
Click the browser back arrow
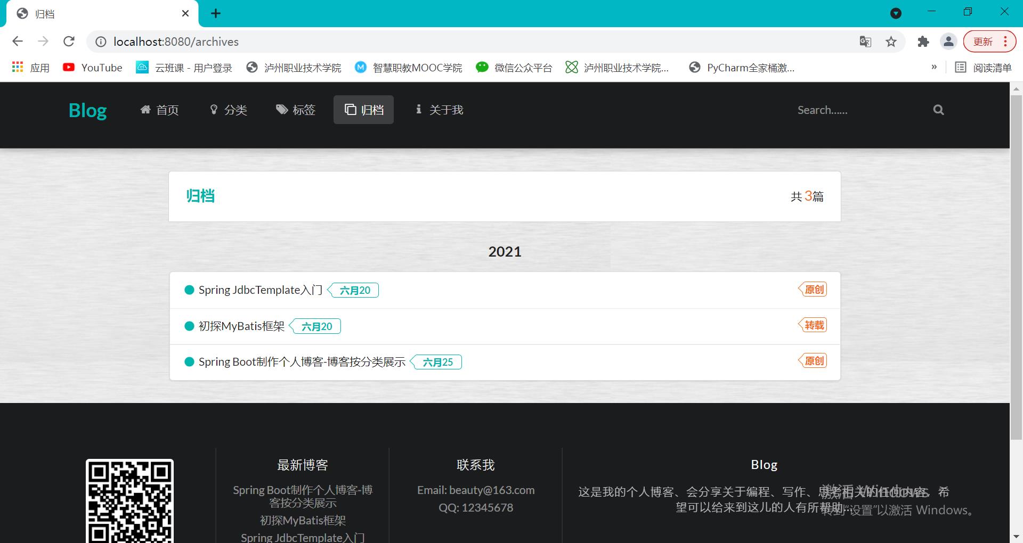[18, 42]
